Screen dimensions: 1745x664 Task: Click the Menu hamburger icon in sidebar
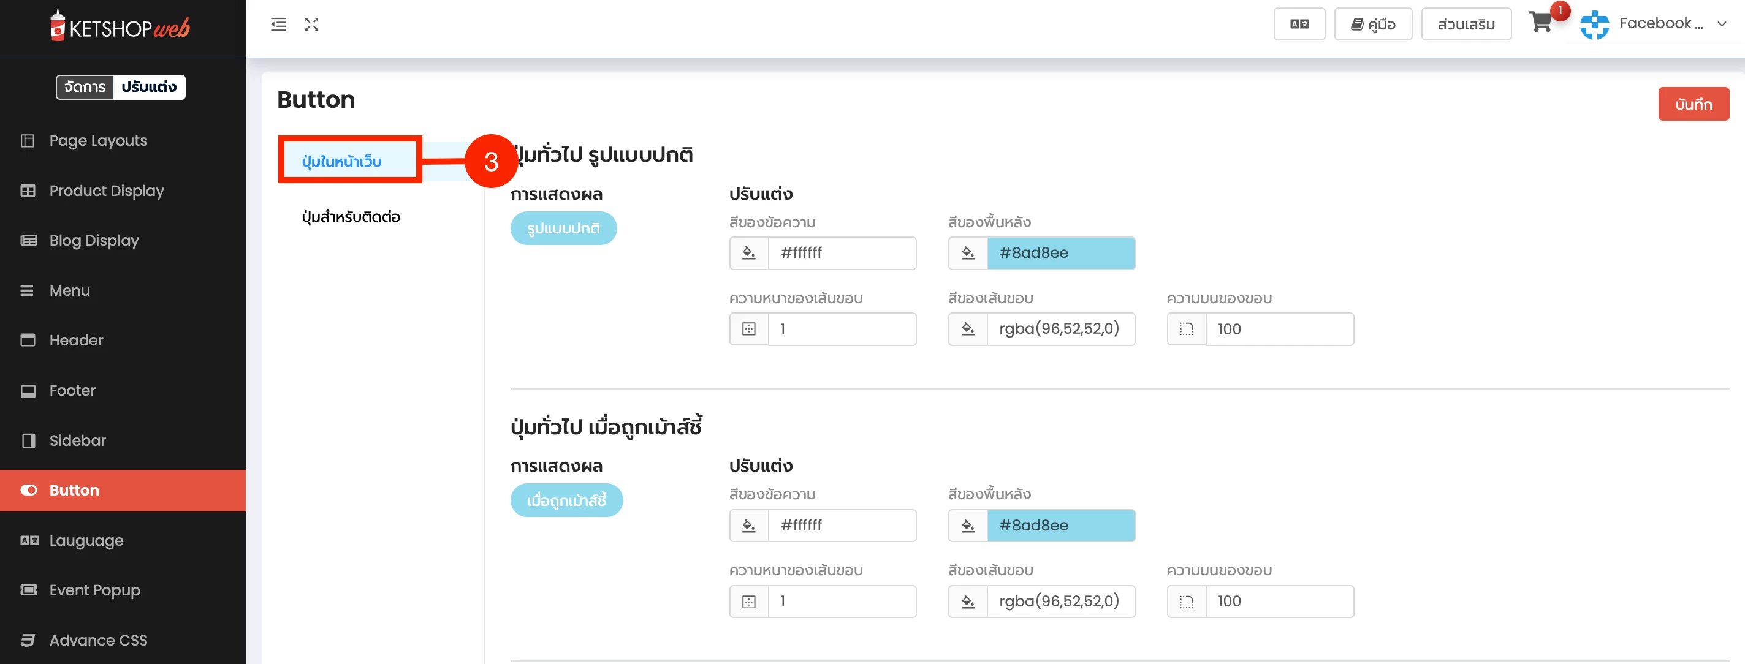(27, 290)
